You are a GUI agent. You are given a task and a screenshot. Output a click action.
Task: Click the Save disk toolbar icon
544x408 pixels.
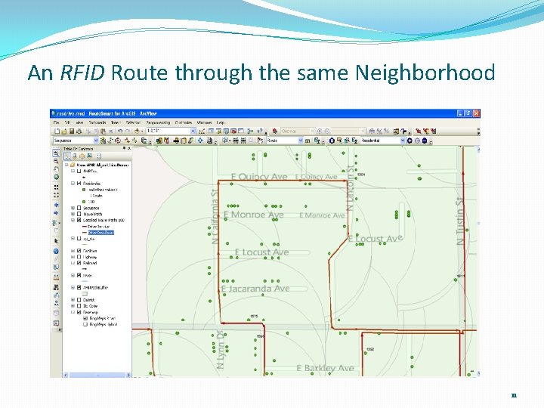(x=72, y=131)
